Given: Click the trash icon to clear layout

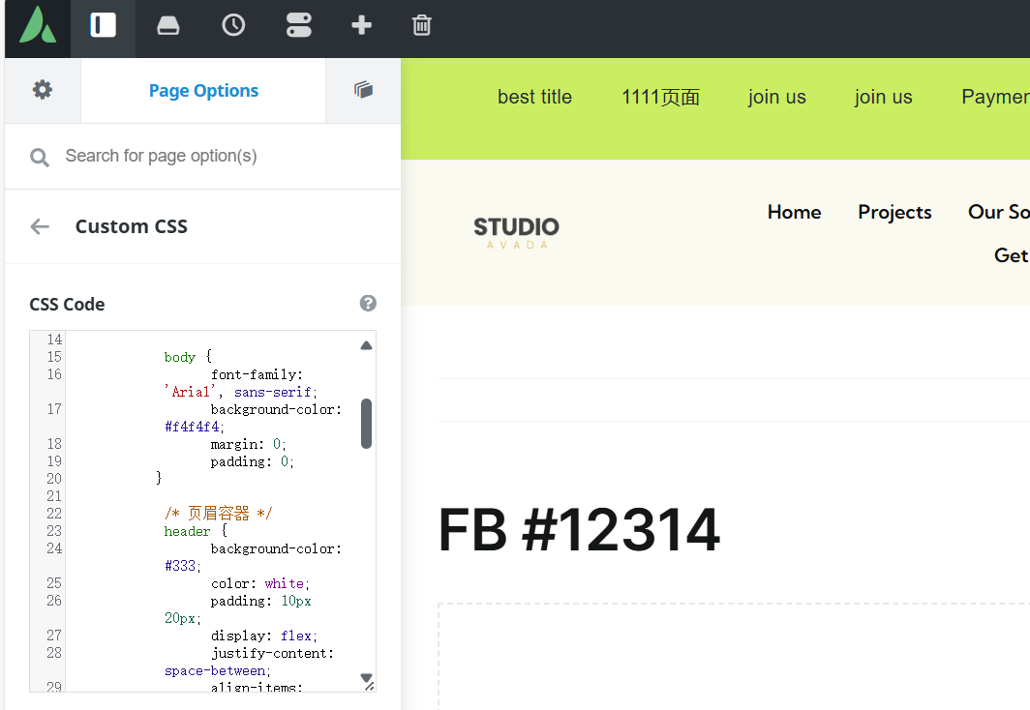Looking at the screenshot, I should (x=421, y=26).
